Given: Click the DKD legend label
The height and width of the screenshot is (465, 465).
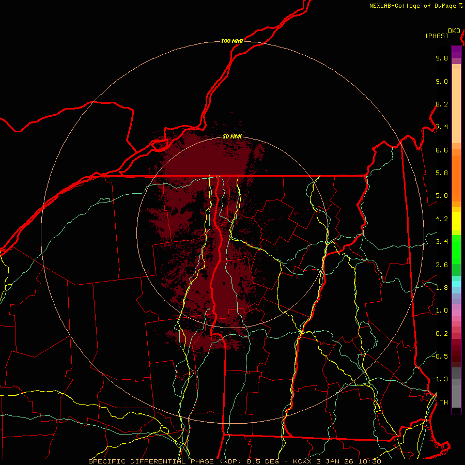Looking at the screenshot, I should click(x=454, y=31).
